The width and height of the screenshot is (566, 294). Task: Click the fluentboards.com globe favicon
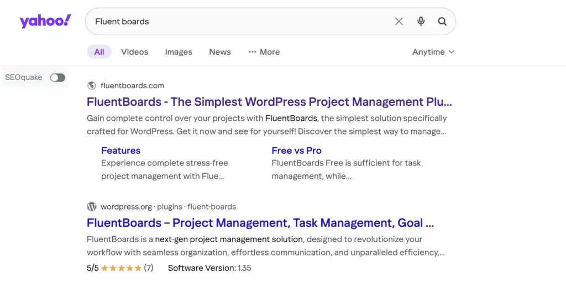pyautogui.click(x=92, y=85)
